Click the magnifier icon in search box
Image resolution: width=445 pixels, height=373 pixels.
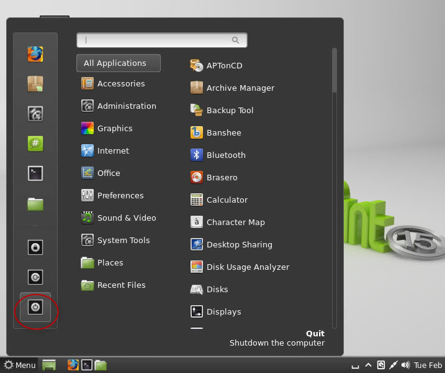(236, 40)
